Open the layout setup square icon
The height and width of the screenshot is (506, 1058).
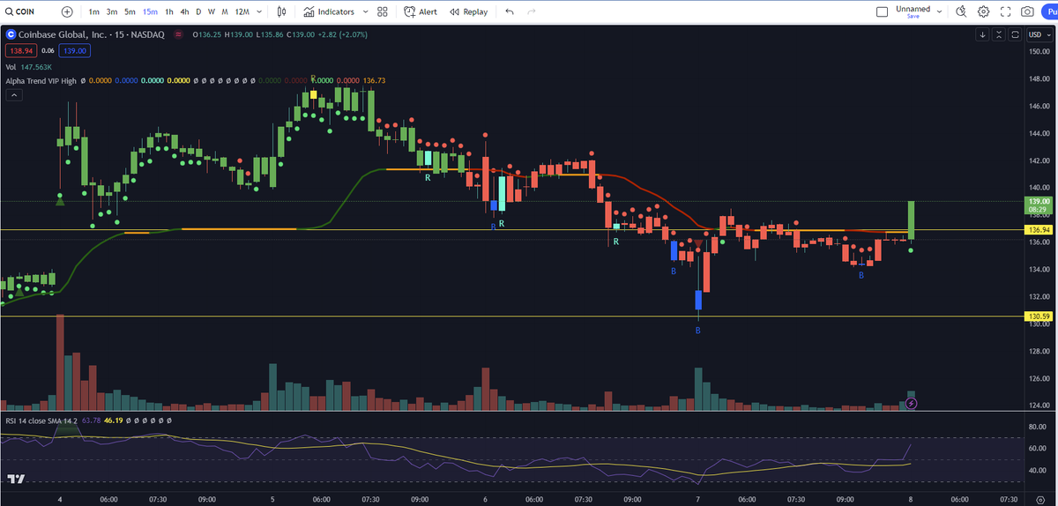click(x=883, y=11)
